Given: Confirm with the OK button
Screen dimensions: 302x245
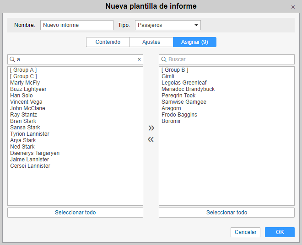Looking at the screenshot, I should (x=280, y=232).
